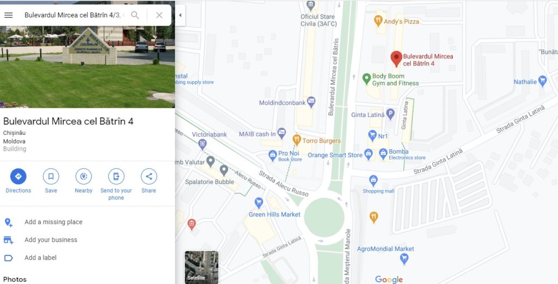Click the search magnifier icon
The width and height of the screenshot is (558, 284).
[135, 15]
